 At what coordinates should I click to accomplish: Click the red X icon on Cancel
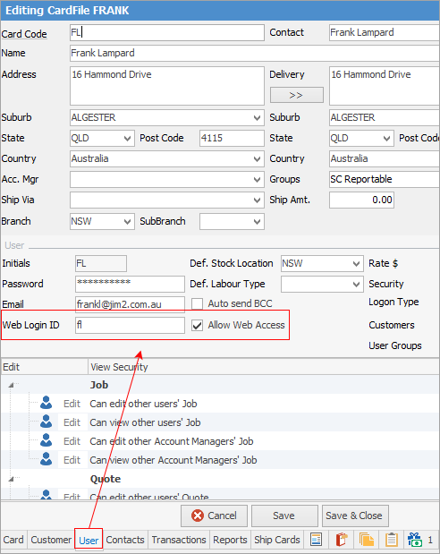coord(198,516)
